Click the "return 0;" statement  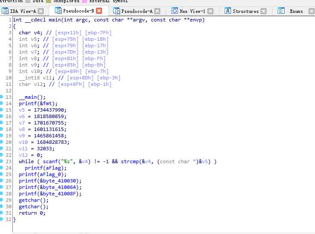[32, 213]
